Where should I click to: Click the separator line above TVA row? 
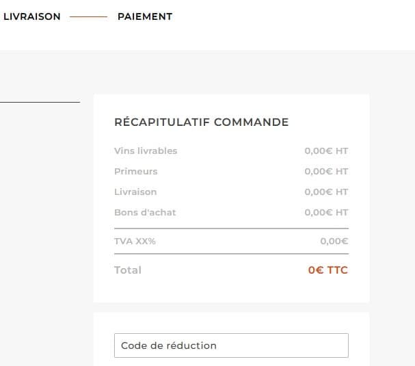(231, 228)
